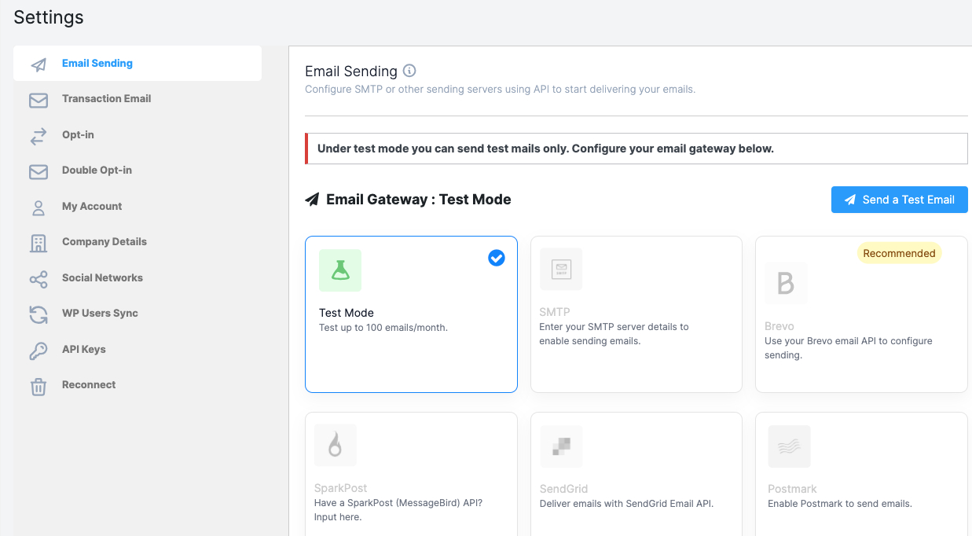Click the Postmark waves logo icon
This screenshot has width=972, height=536.
[x=789, y=446]
